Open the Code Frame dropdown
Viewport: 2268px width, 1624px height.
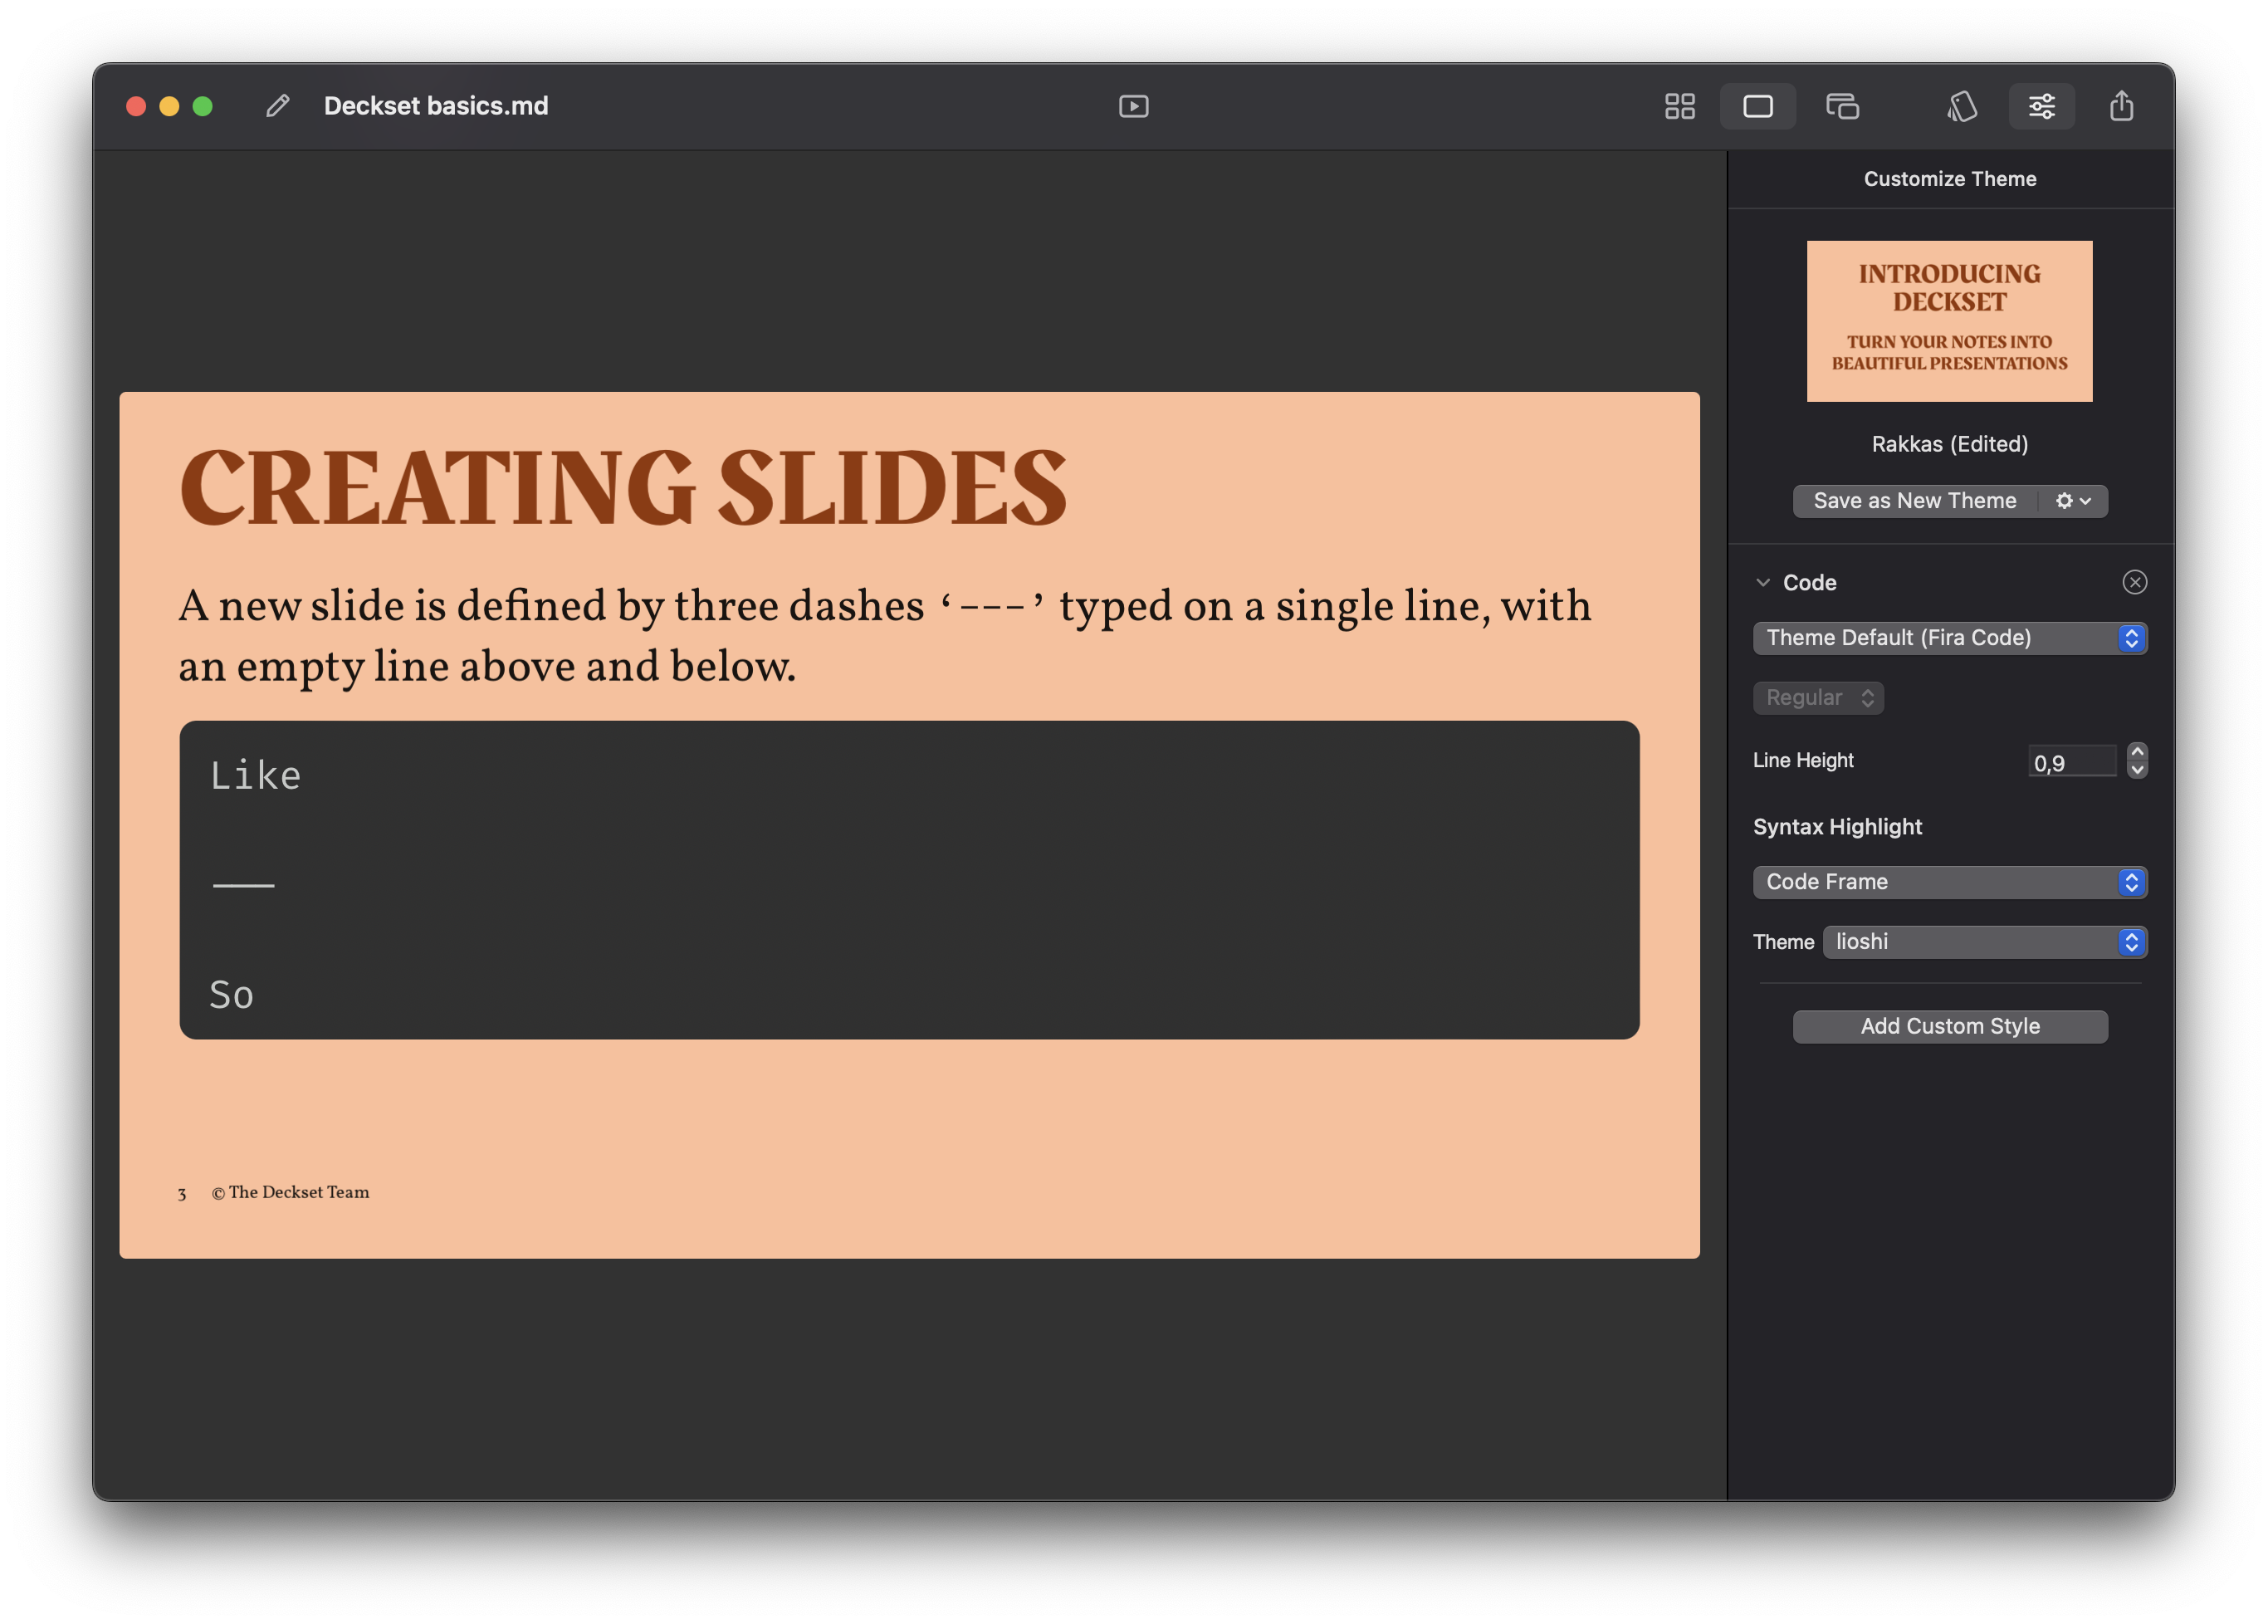[x=1949, y=882]
